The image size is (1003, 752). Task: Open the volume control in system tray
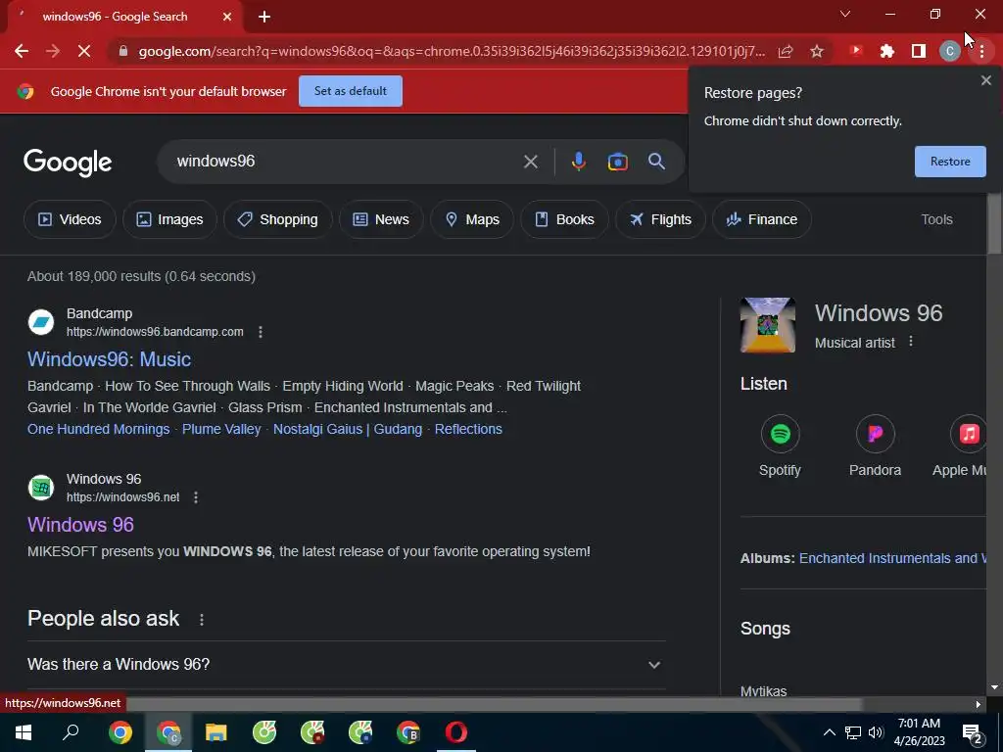[876, 732]
